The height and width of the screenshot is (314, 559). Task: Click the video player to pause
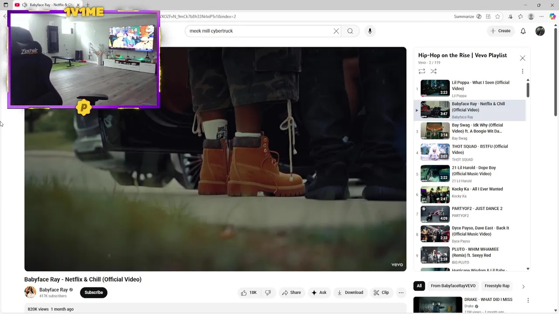tap(215, 159)
